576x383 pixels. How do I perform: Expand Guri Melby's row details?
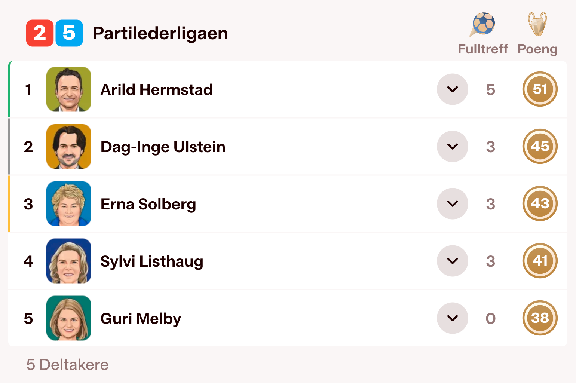[x=453, y=318]
